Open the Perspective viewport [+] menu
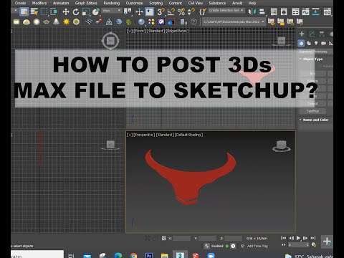 coord(130,135)
